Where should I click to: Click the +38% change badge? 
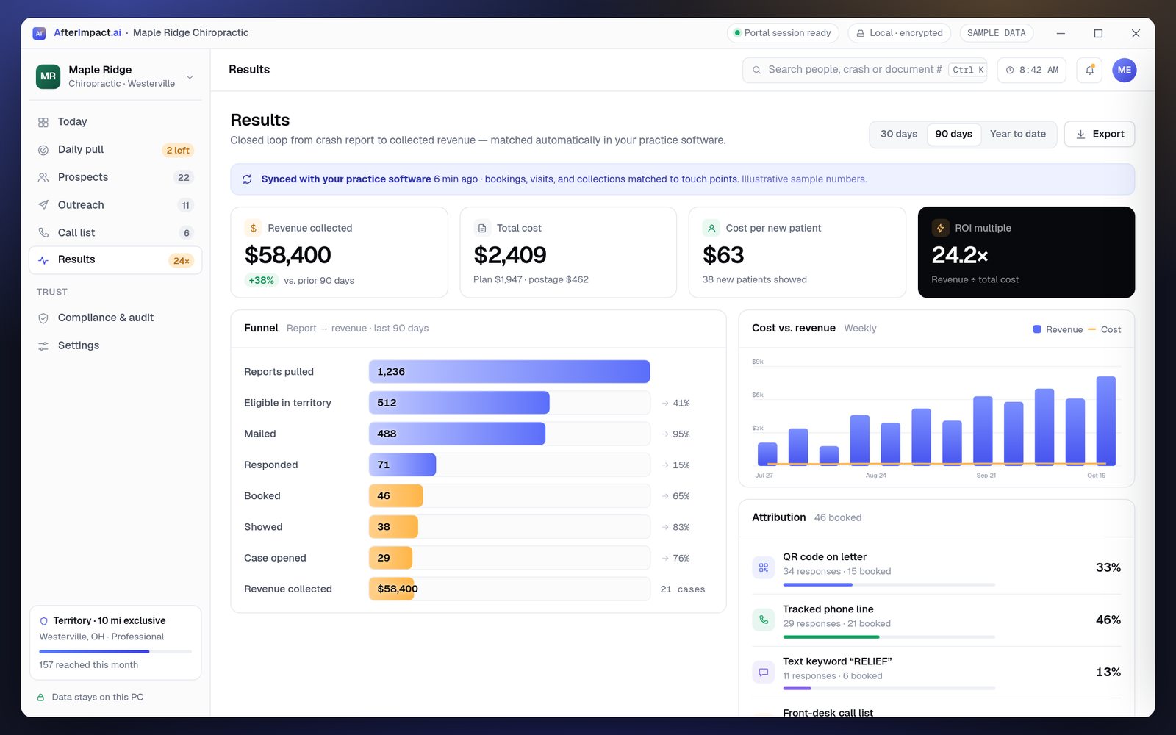click(x=261, y=280)
